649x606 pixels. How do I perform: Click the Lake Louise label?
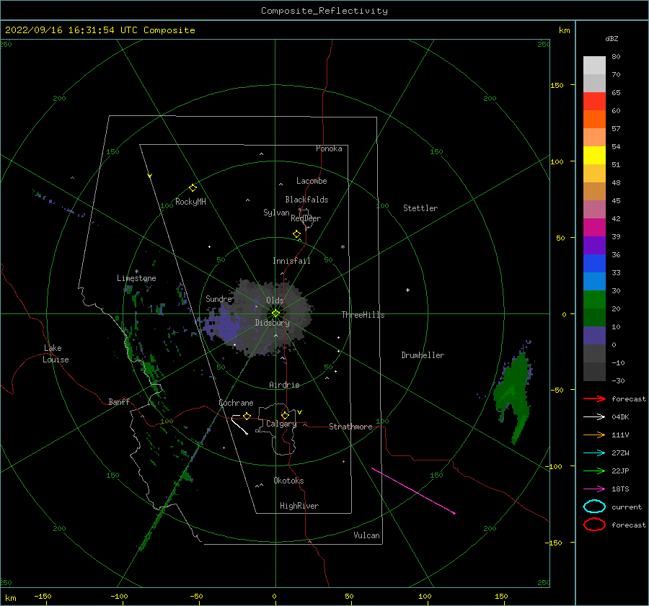56,354
